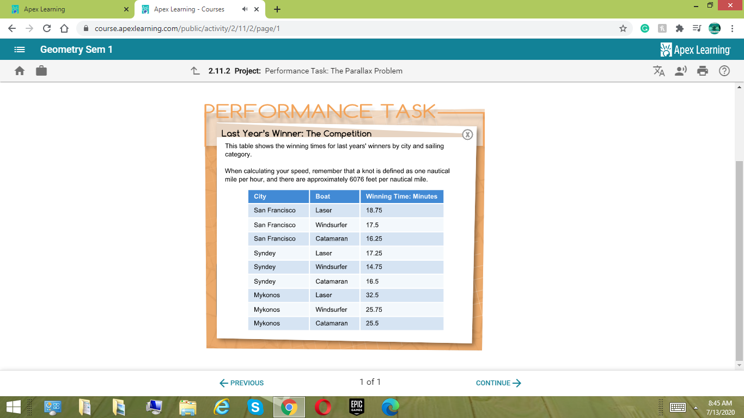The image size is (744, 418).
Task: Open the course outline menu
Action: coord(20,50)
